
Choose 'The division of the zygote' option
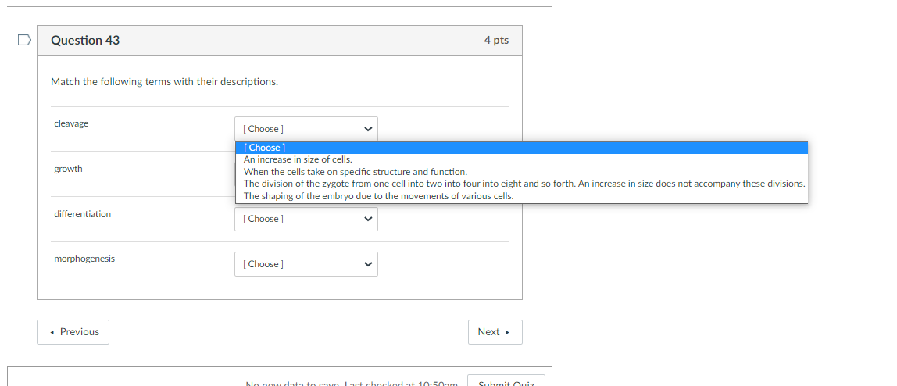click(522, 184)
